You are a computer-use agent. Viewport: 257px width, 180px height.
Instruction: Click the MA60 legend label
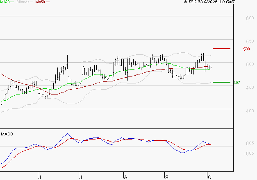click(x=40, y=2)
